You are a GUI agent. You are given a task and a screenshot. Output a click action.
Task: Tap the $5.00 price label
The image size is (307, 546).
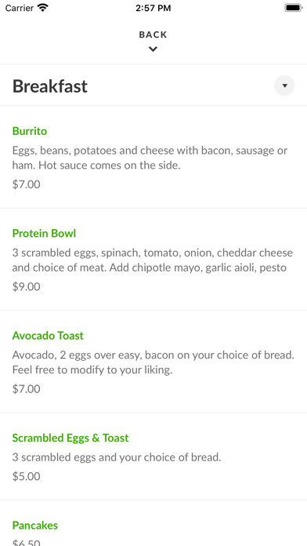[x=27, y=476]
